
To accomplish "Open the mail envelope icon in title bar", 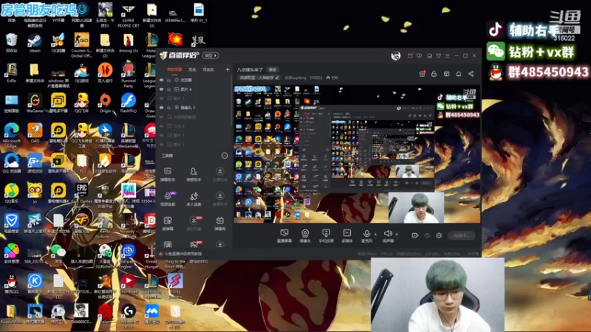I will [410, 56].
